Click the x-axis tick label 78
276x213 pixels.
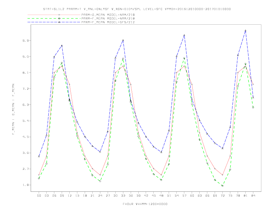point(238,196)
